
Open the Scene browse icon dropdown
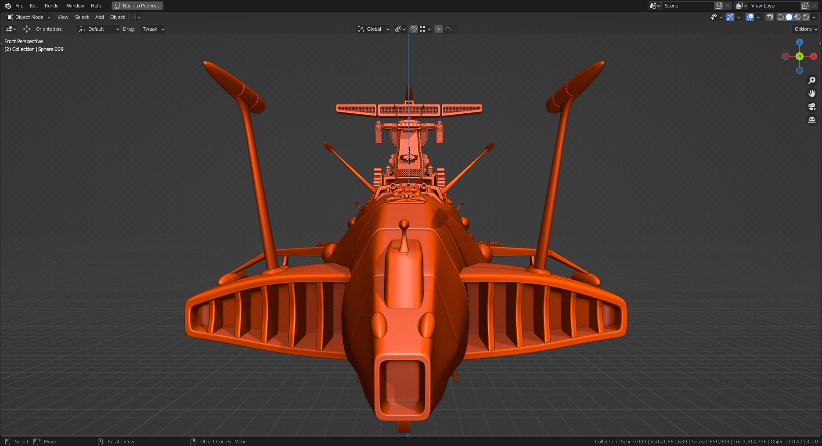(655, 6)
